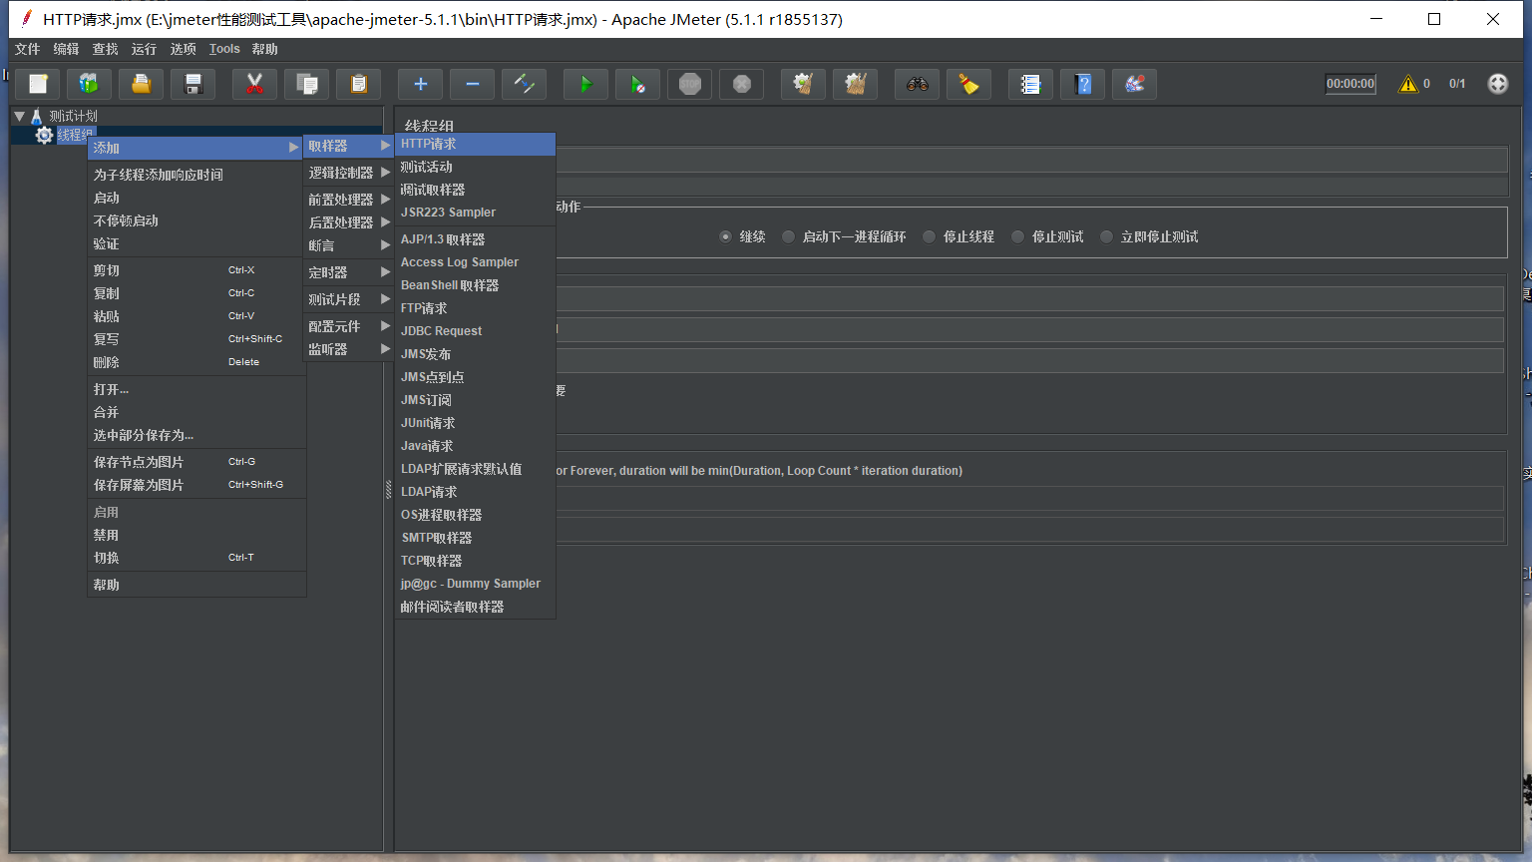
Task: Click the yellow warning triangle icon
Action: (1408, 84)
